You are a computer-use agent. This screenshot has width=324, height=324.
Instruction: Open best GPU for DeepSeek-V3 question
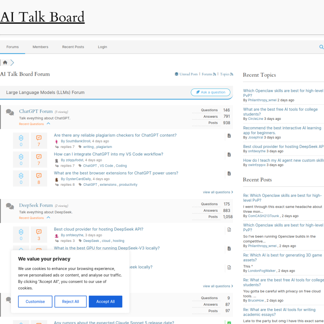click(107, 248)
